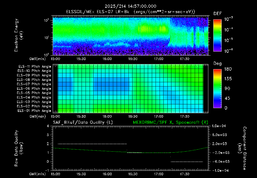The width and height of the screenshot is (257, 178).
Task: Click the 10^-6 tick on DEF color bar
Action: 229,51
